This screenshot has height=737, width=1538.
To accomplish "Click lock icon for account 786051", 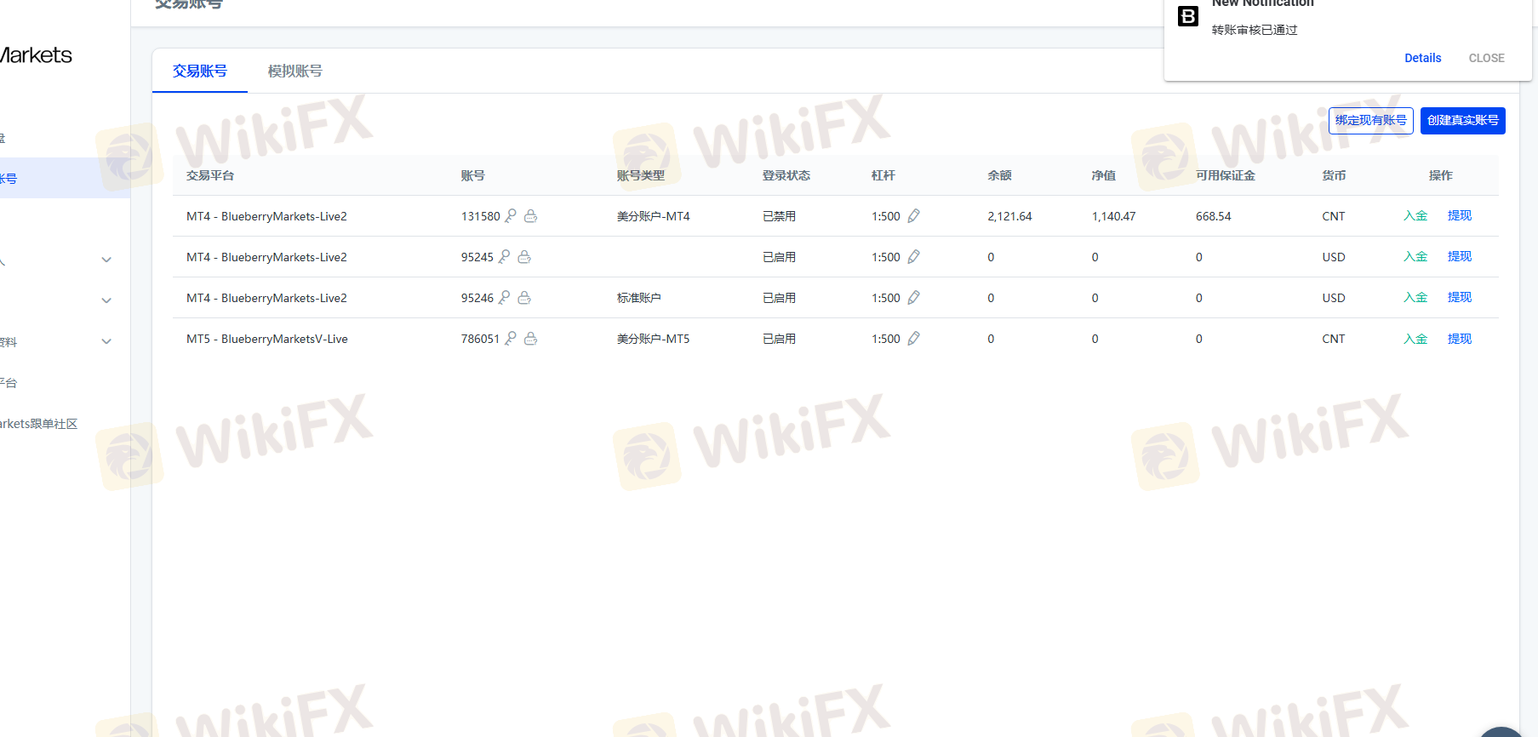I will [x=530, y=339].
